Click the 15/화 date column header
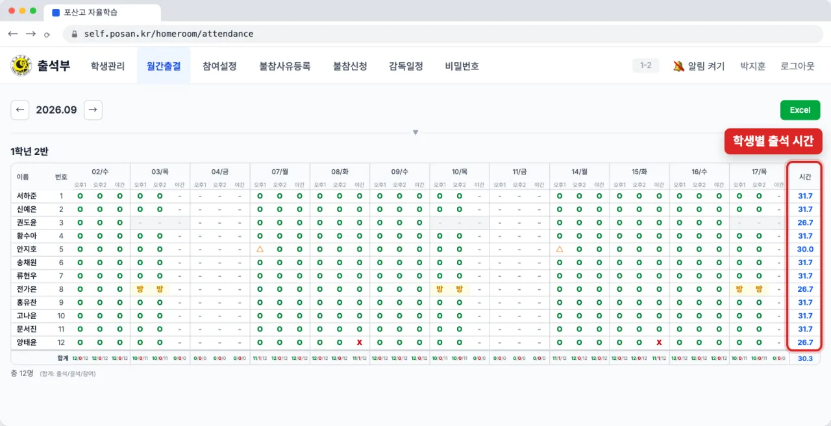831x426 pixels. 639,172
